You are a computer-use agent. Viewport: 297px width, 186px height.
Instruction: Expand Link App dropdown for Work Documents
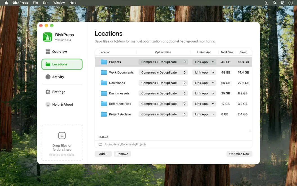(204, 72)
